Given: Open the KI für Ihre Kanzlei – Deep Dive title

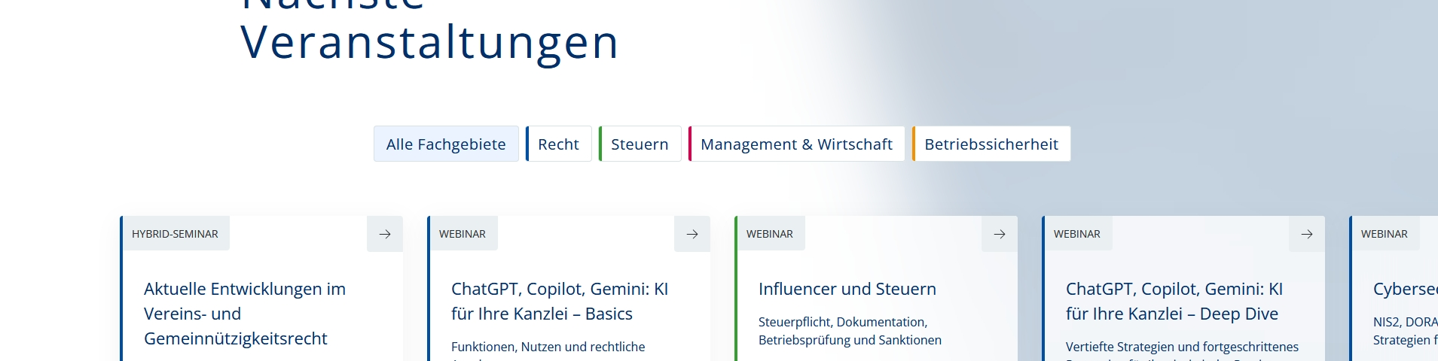Looking at the screenshot, I should 1174,301.
